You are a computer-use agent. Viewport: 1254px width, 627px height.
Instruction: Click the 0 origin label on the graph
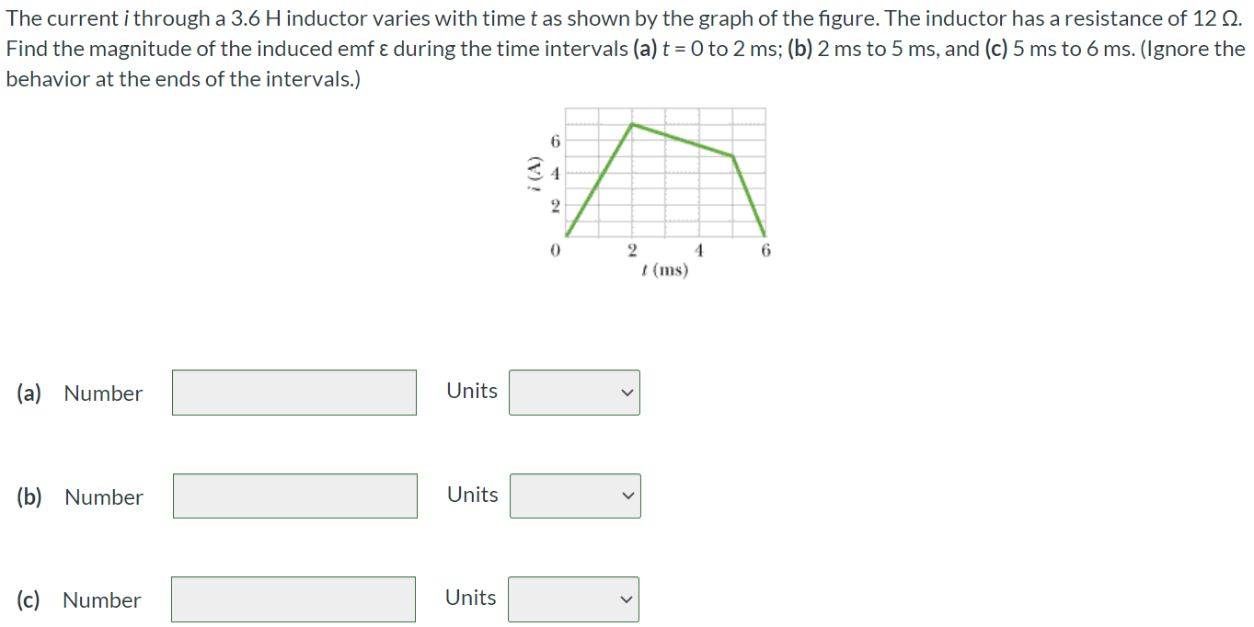tap(554, 250)
